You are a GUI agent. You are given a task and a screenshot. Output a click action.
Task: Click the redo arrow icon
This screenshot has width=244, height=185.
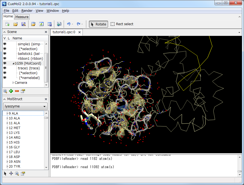pos(78,24)
